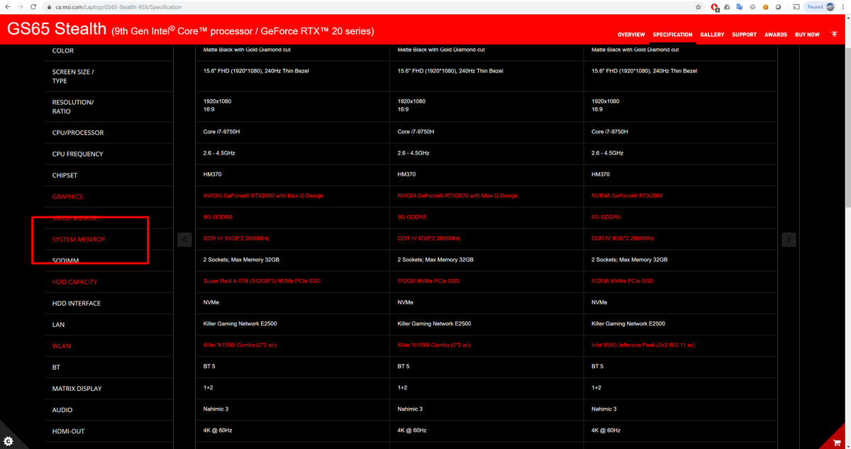This screenshot has width=851, height=449.
Task: Click the Super Raid 4-1TB NVMe cell
Action: point(262,281)
